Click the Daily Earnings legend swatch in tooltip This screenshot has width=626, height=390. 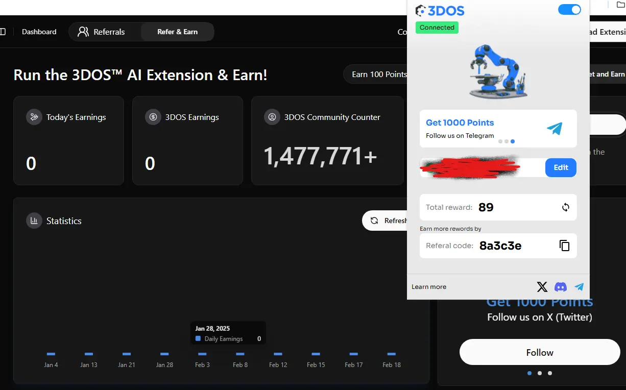(x=198, y=338)
